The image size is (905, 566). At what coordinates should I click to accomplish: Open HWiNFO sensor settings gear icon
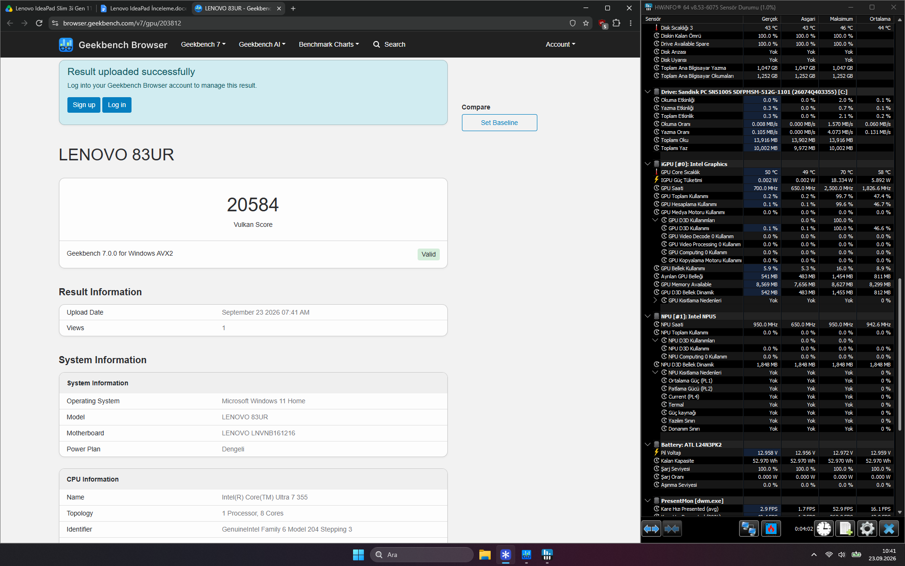(x=867, y=529)
